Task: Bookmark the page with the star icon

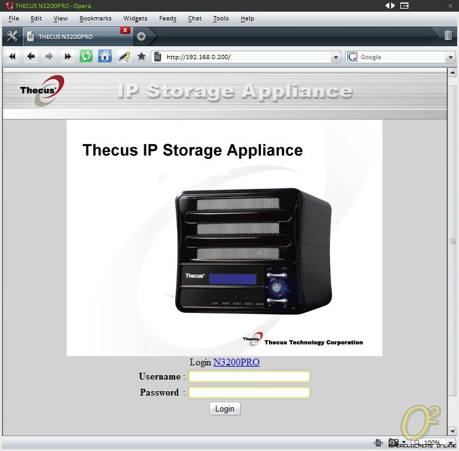Action: (x=141, y=57)
